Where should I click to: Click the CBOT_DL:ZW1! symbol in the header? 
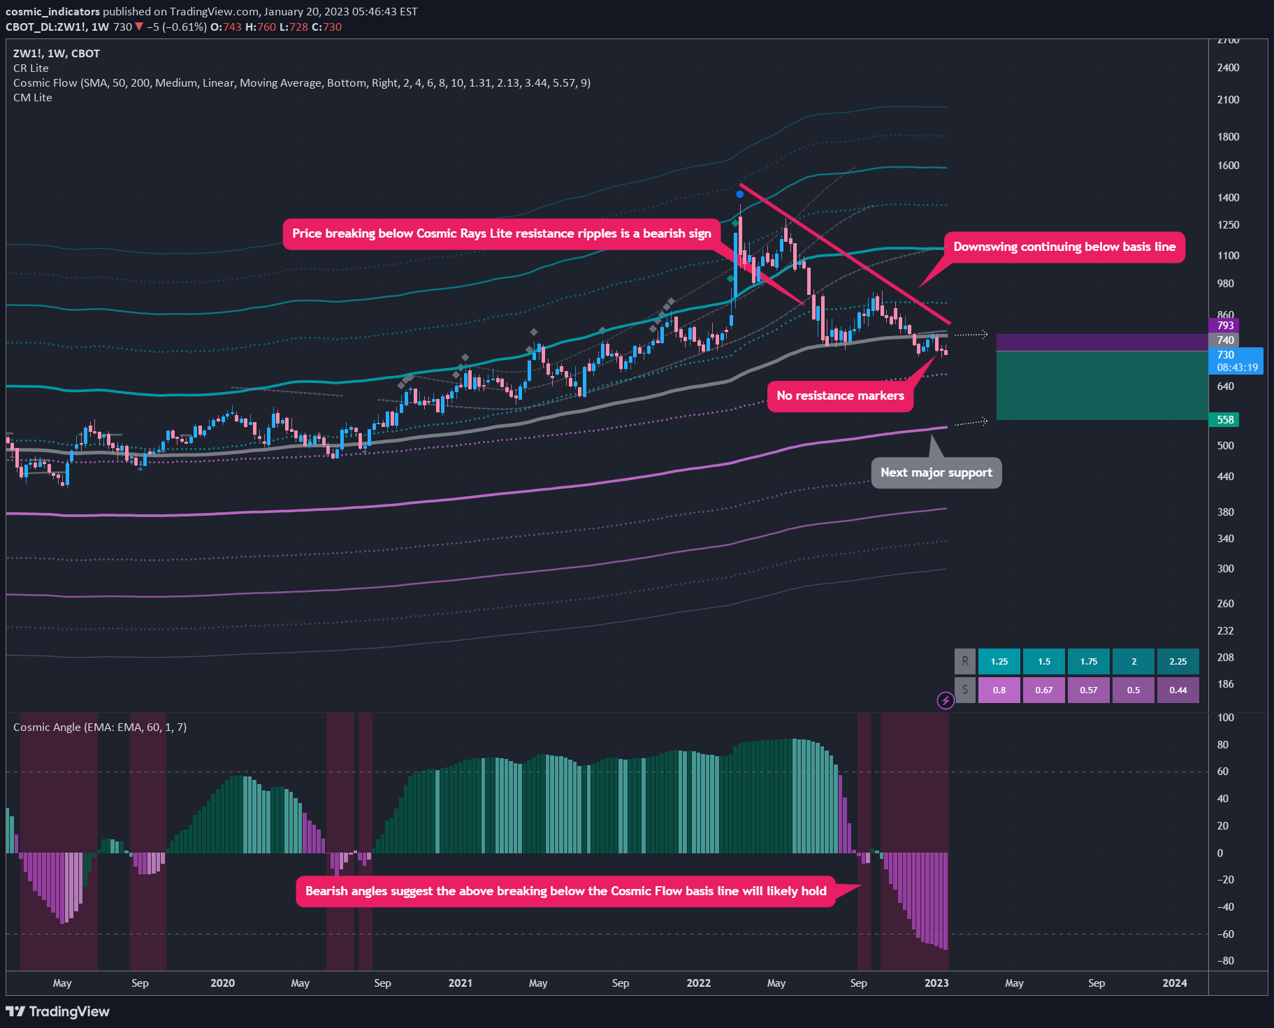tap(43, 27)
